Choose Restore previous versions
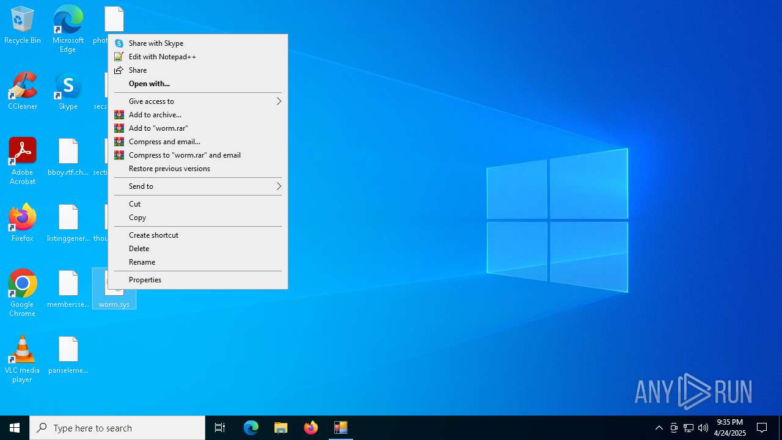Viewport: 782px width, 440px height. pos(198,169)
